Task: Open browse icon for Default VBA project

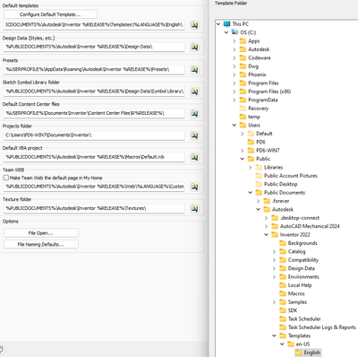Action: (194, 157)
